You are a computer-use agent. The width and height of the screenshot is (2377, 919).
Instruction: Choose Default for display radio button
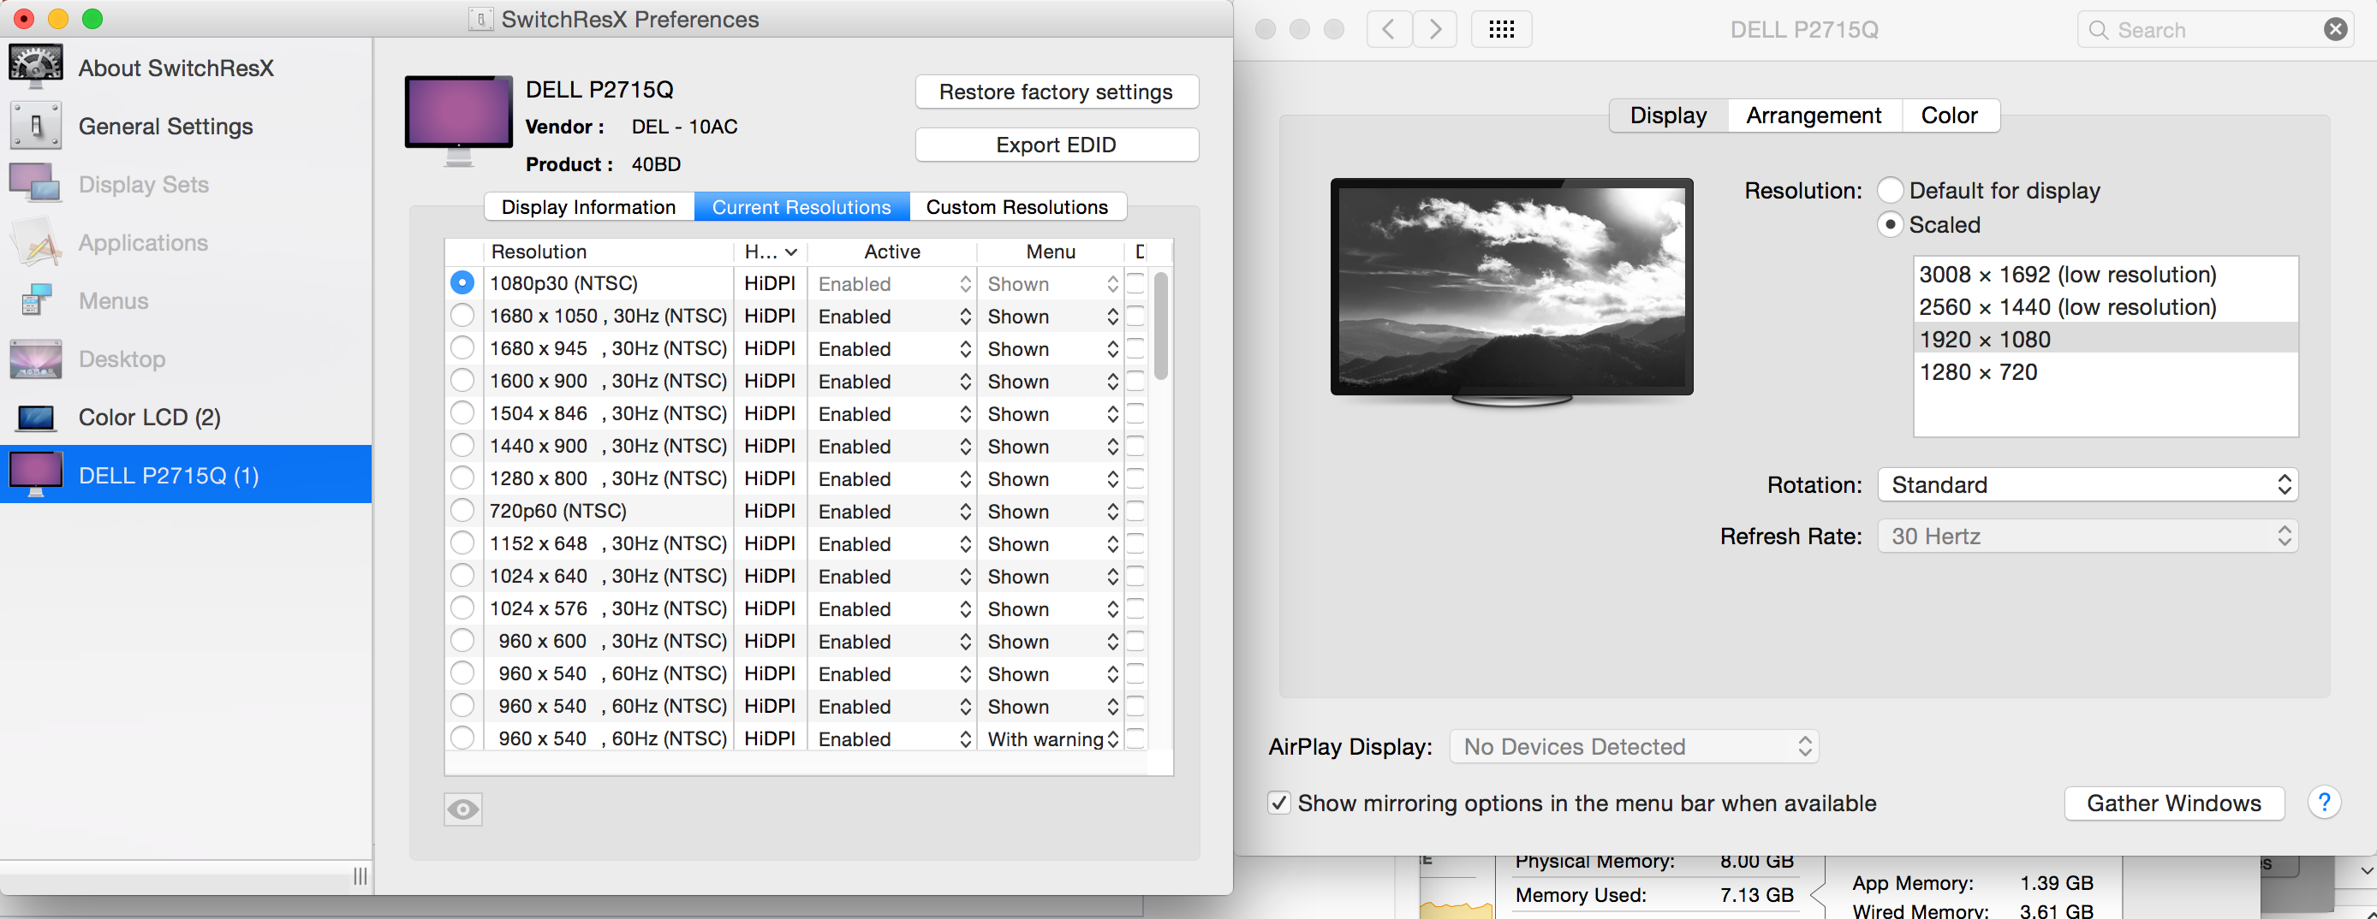(x=1890, y=190)
